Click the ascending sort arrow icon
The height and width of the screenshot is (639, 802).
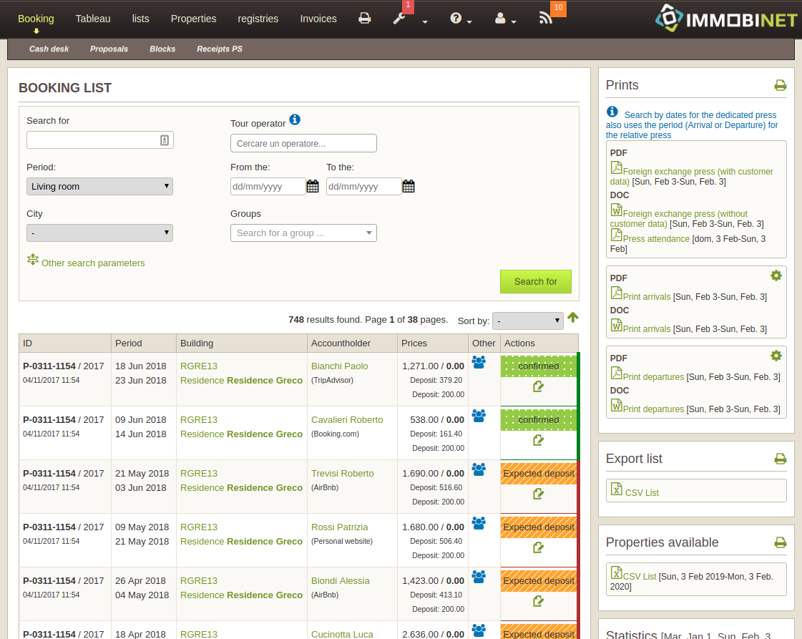(x=573, y=317)
